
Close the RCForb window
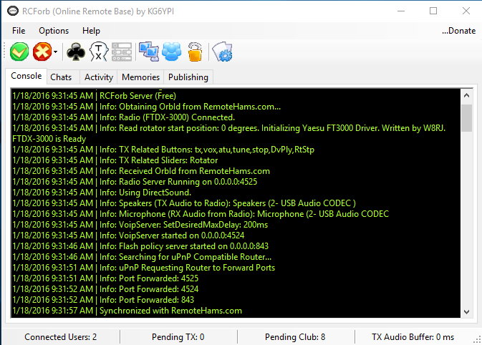pyautogui.click(x=466, y=11)
